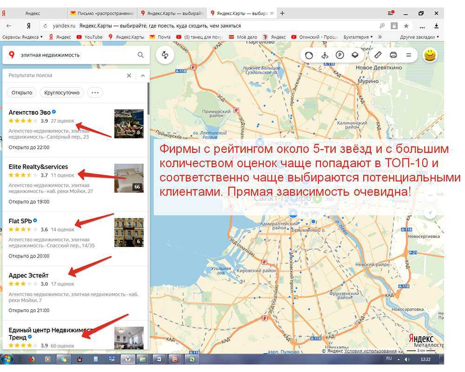Expand the Другие закладки folder
This screenshot has width=465, height=372.
pos(419,37)
